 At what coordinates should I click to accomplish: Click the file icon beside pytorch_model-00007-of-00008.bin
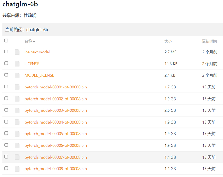point(17,157)
